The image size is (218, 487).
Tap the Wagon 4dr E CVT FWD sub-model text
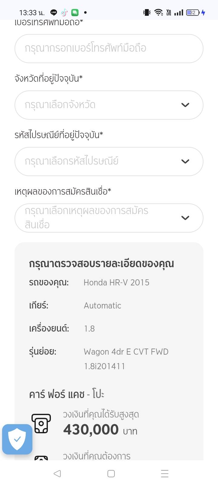point(126,352)
